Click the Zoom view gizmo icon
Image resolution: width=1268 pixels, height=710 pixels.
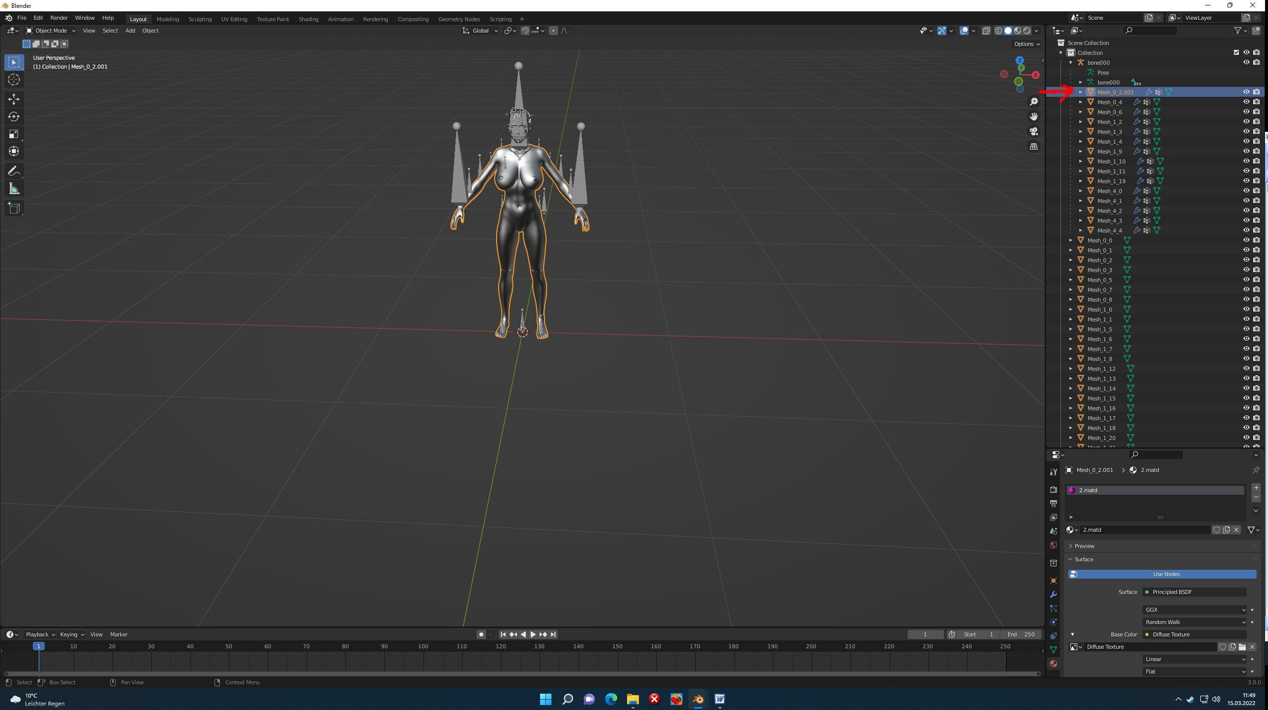click(x=1034, y=102)
